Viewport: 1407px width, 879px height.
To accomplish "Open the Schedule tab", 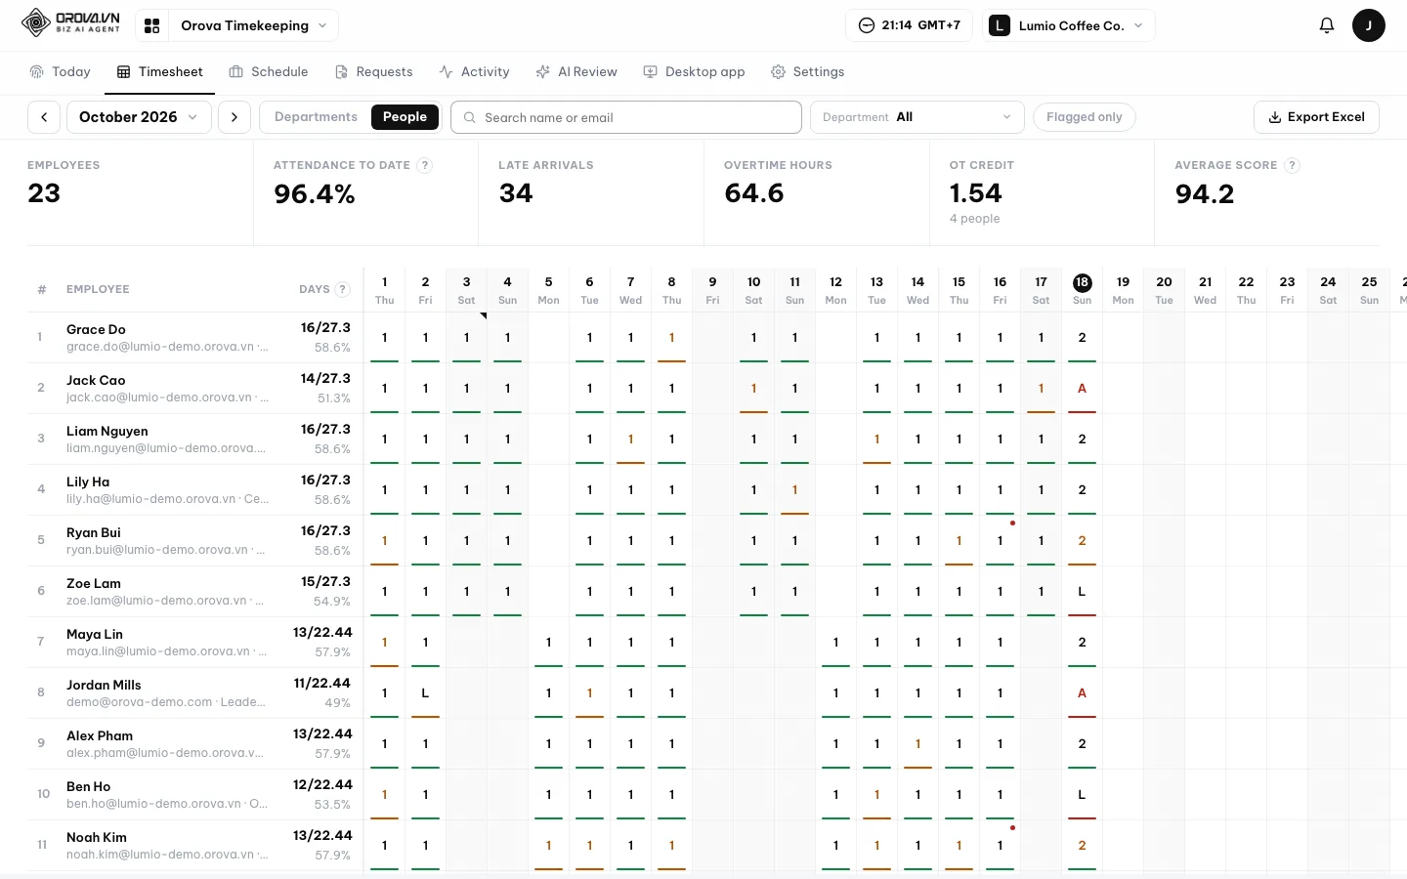I will point(269,72).
